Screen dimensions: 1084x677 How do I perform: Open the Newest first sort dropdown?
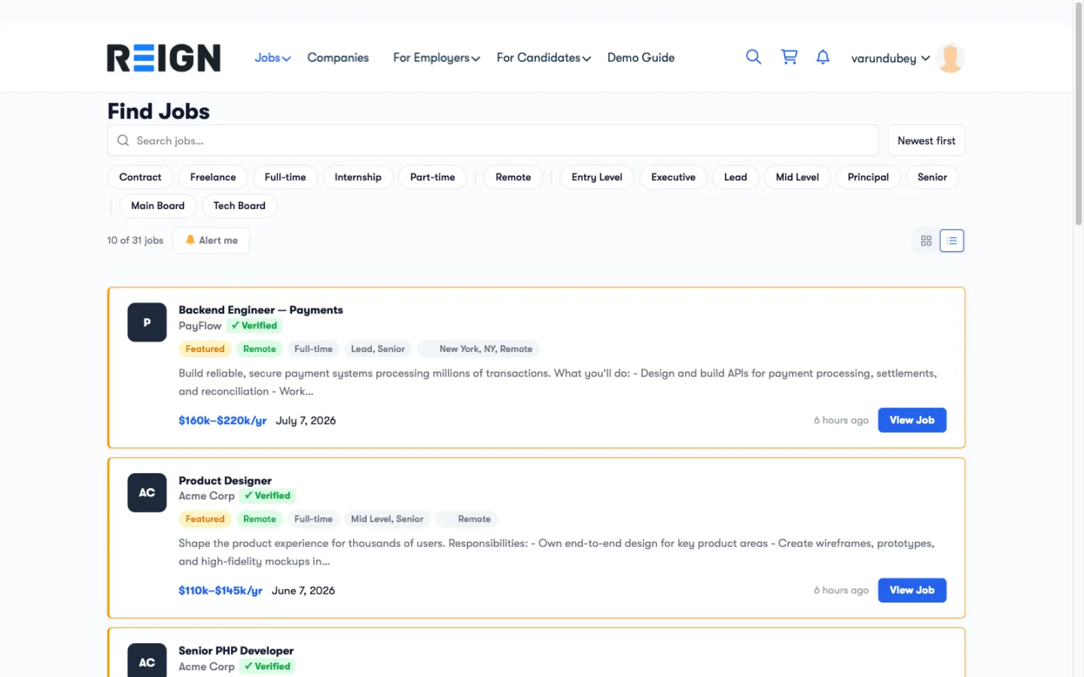pos(926,141)
